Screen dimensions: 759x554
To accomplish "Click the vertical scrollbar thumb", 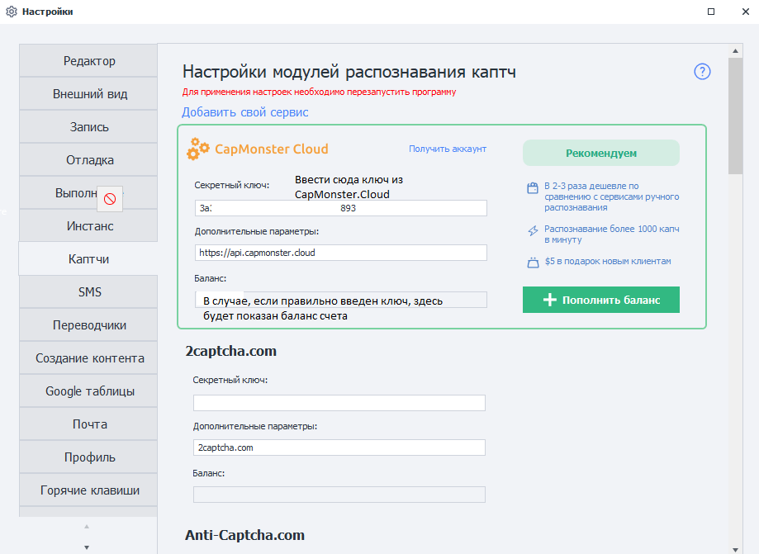I will [735, 116].
